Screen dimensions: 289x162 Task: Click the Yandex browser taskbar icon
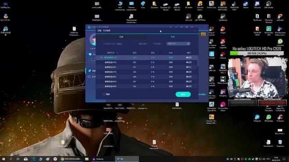click(55, 159)
